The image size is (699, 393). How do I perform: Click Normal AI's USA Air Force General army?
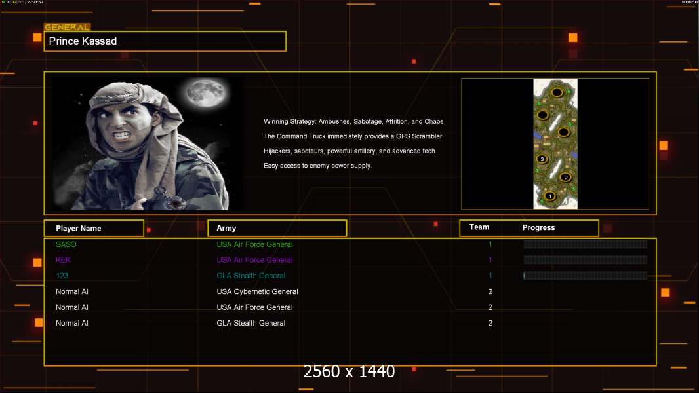click(x=254, y=307)
